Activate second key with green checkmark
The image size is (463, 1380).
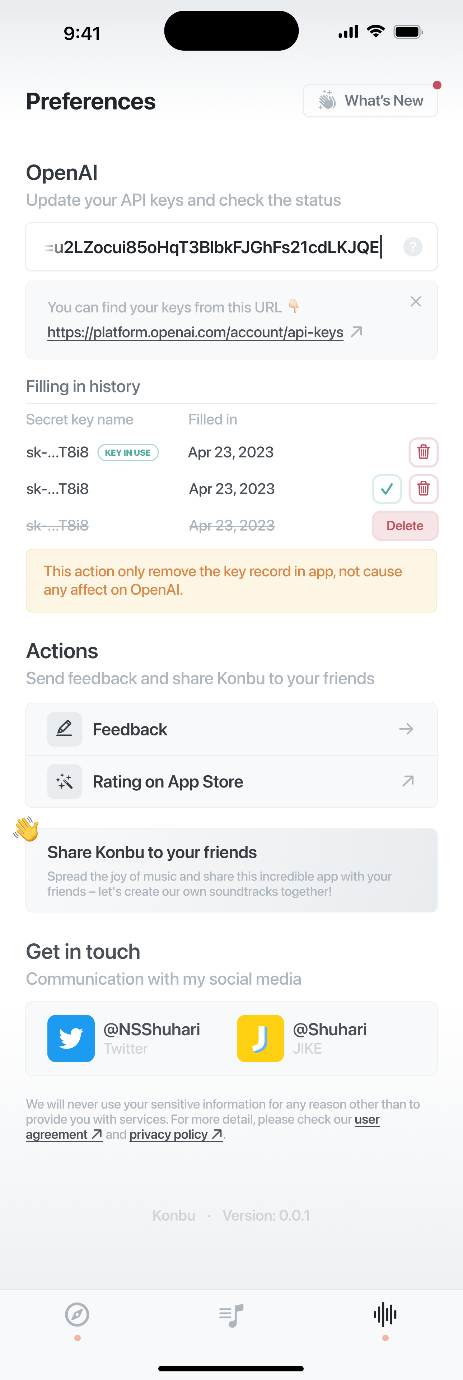click(387, 489)
